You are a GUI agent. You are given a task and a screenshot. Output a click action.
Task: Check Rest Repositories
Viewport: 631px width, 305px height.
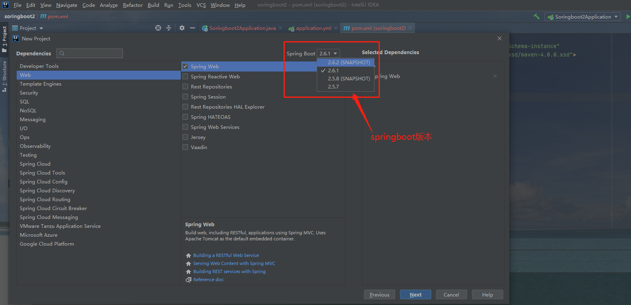tap(185, 86)
